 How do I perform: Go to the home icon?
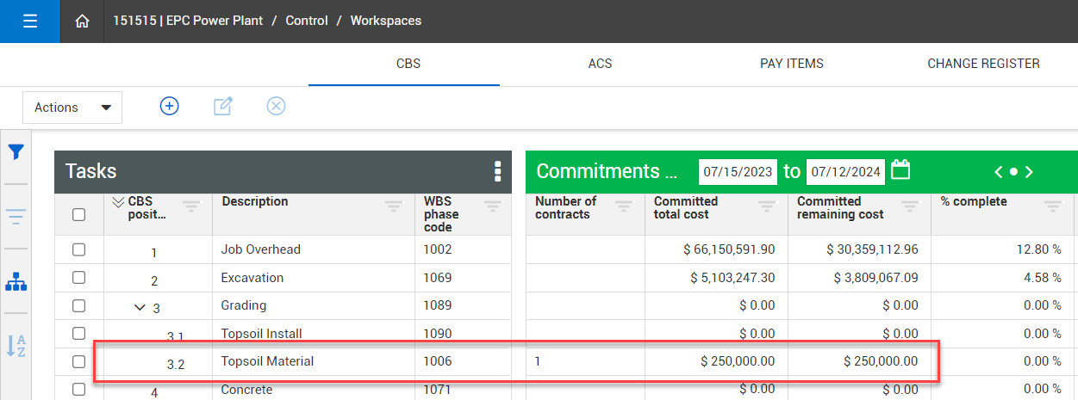point(82,21)
